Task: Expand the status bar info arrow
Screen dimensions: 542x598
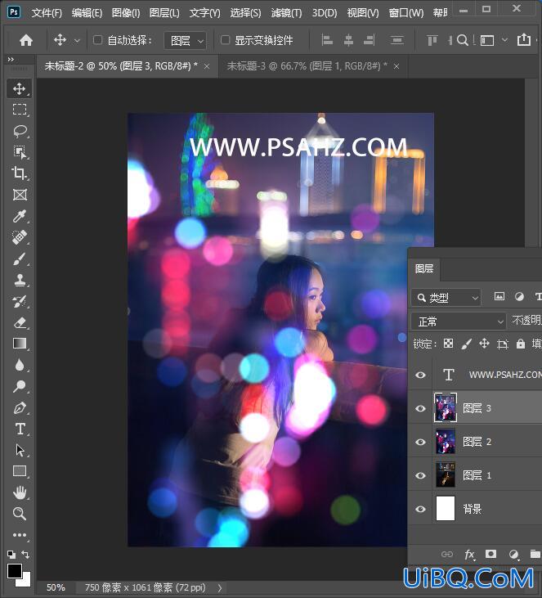Action: coord(220,587)
